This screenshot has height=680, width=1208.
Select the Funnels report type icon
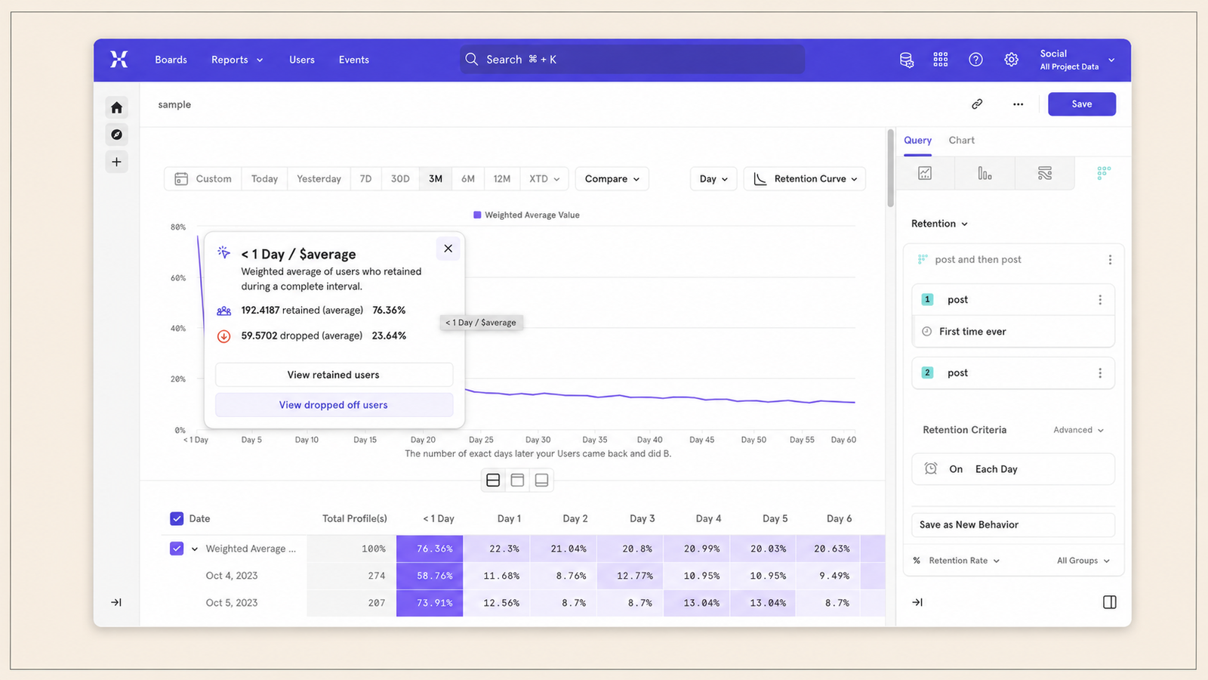(x=985, y=173)
